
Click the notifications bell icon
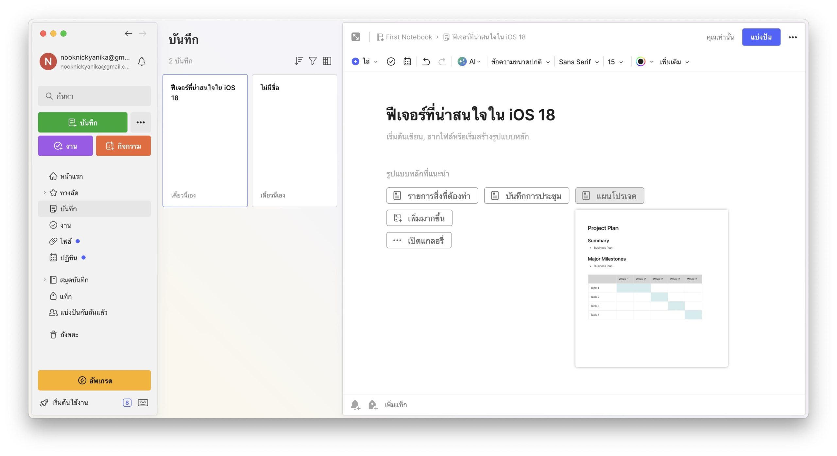(142, 61)
